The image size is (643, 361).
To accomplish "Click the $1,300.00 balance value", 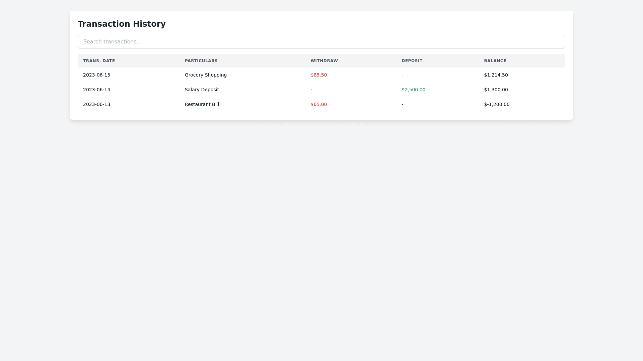I will coord(496,90).
